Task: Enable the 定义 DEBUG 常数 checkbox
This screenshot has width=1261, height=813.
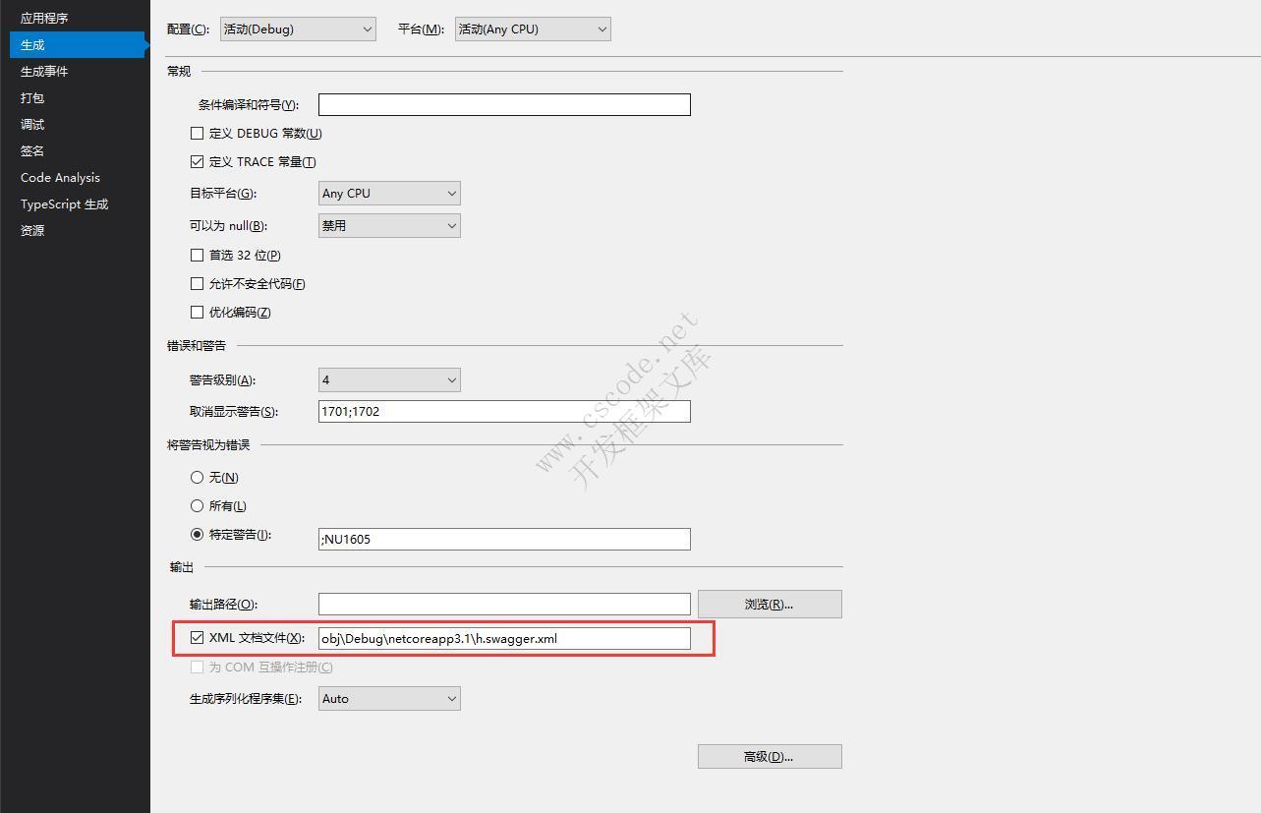Action: click(197, 133)
